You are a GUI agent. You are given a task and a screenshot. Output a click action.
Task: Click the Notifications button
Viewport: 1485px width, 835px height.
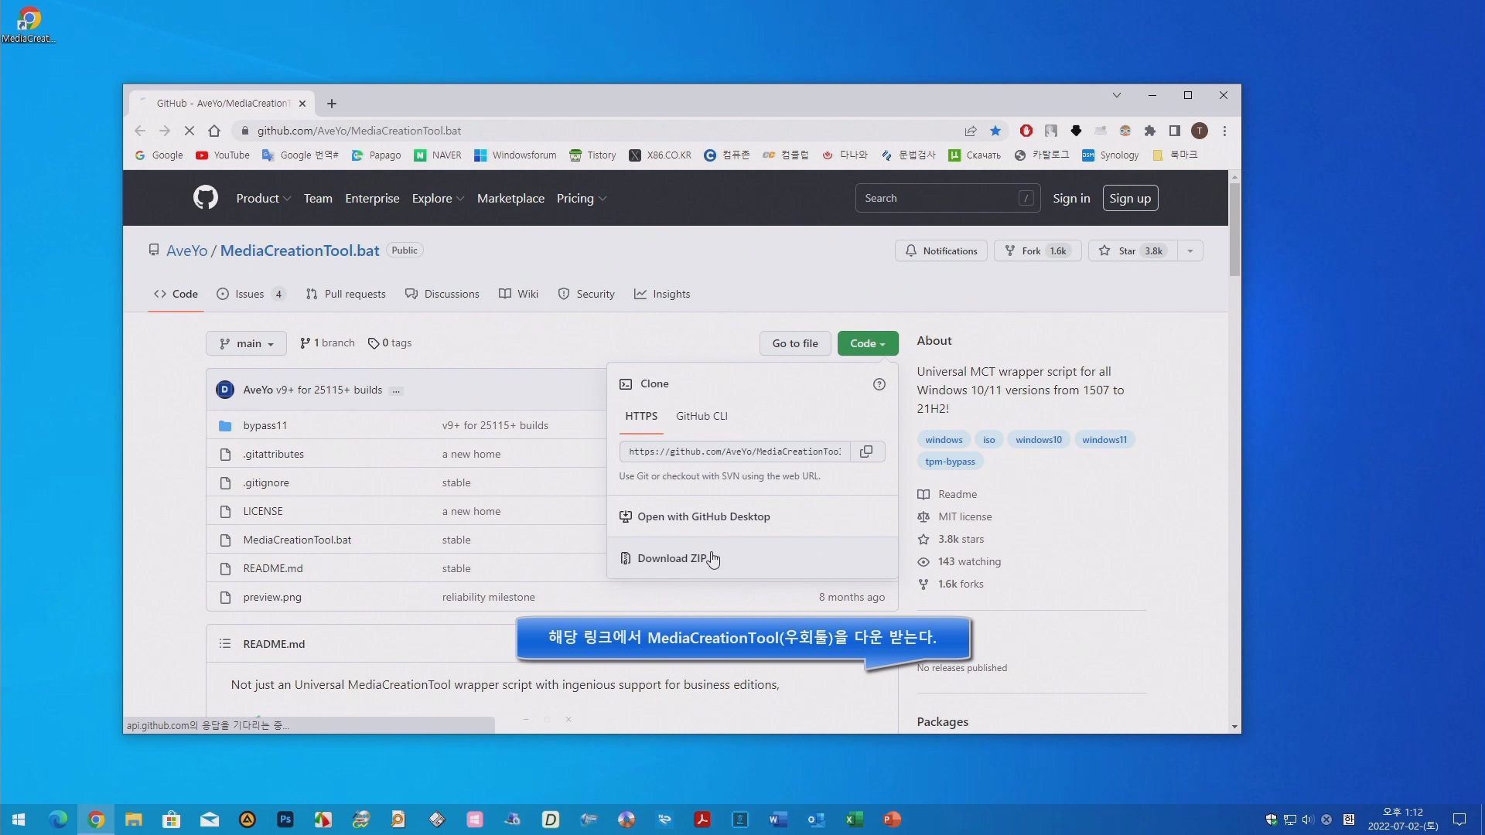point(941,250)
